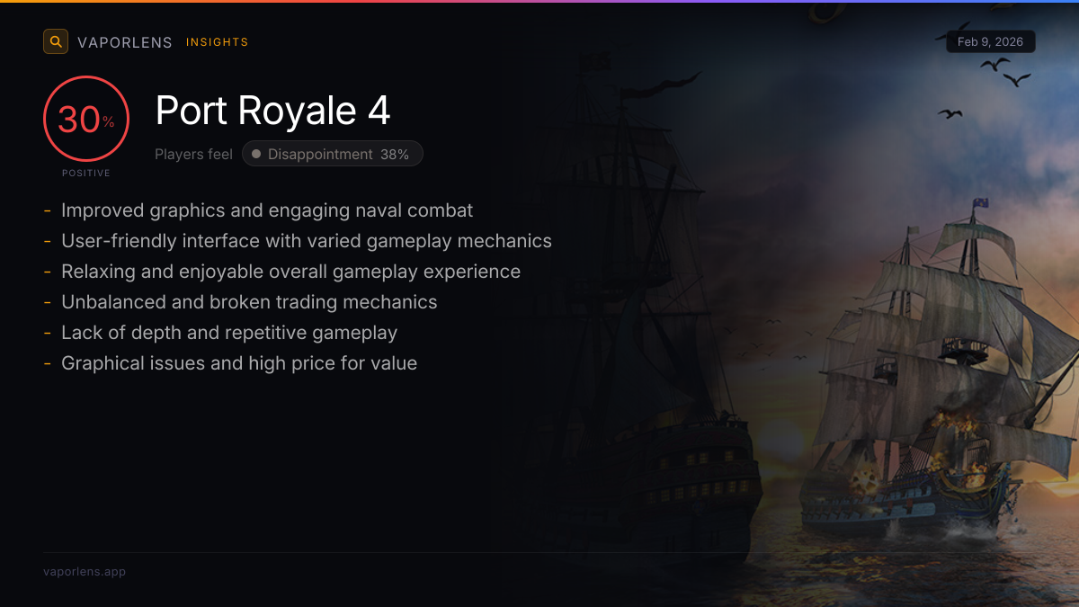
Task: Open the vaporlens.app footer link
Action: (x=85, y=572)
